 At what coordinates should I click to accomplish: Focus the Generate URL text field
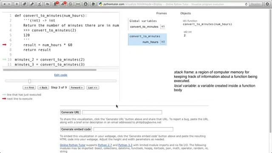point(122,112)
